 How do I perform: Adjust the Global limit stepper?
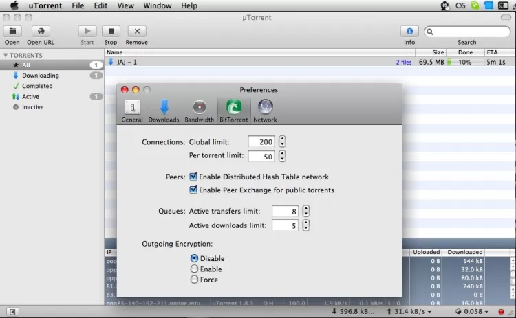pos(282,141)
